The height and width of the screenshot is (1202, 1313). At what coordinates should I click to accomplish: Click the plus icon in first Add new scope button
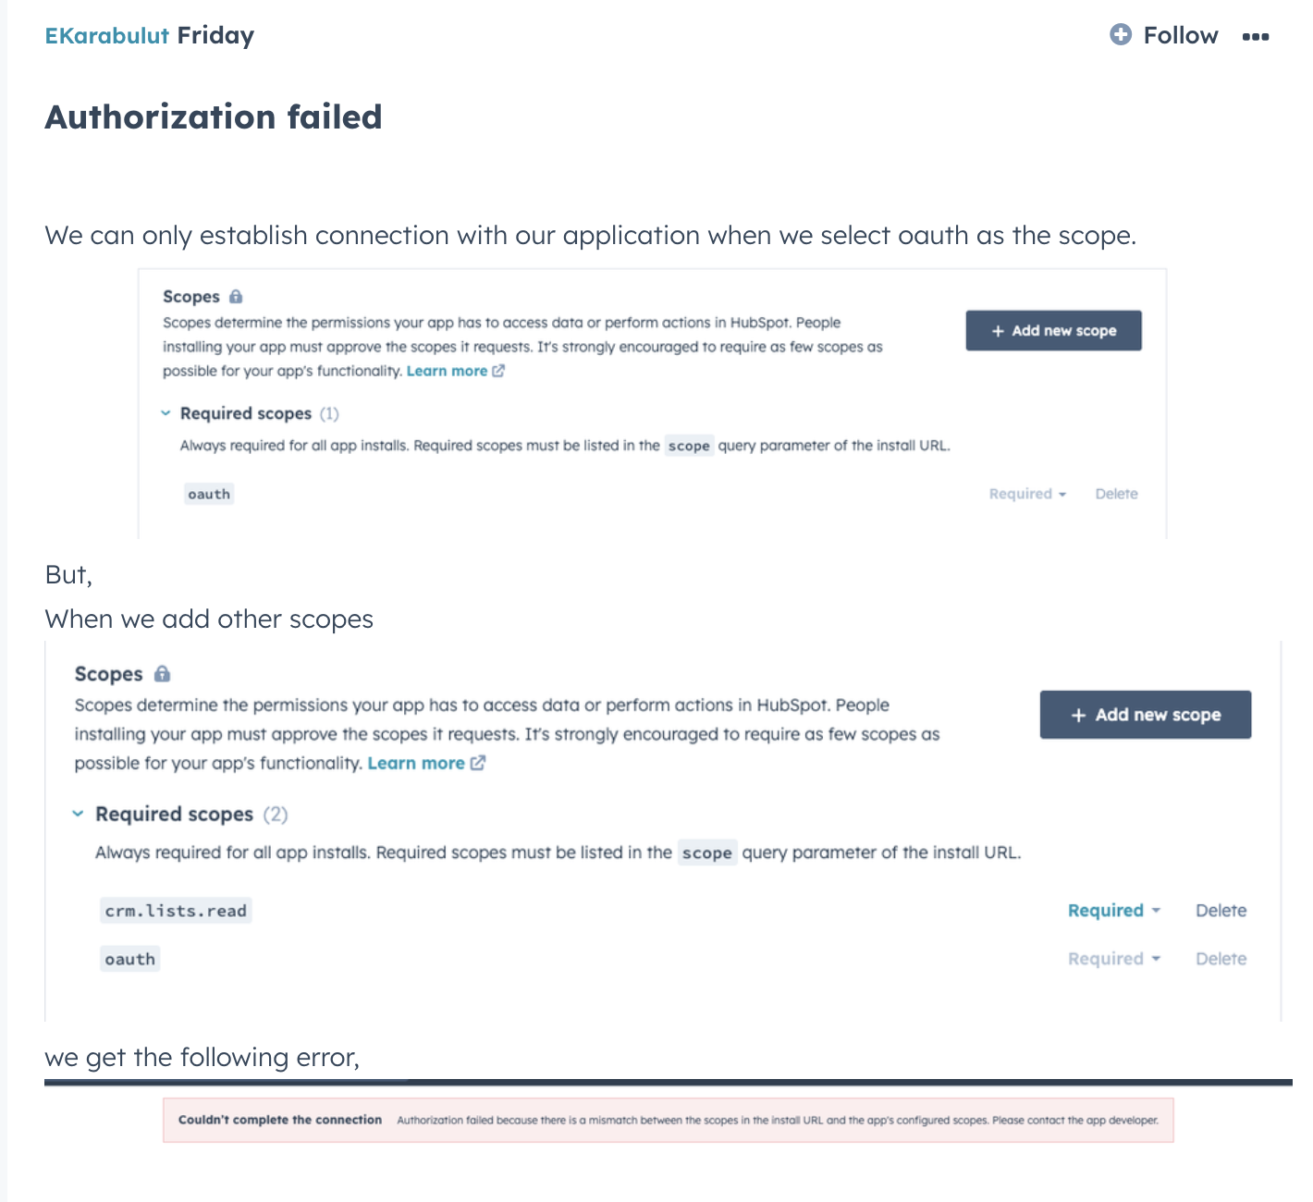(x=998, y=330)
